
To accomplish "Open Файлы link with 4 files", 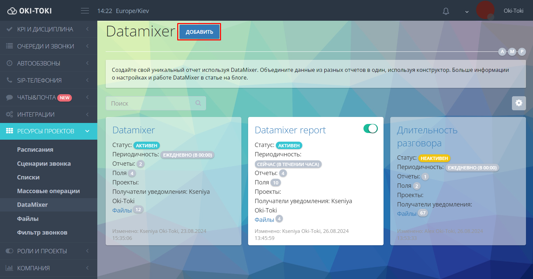I will pos(264,220).
